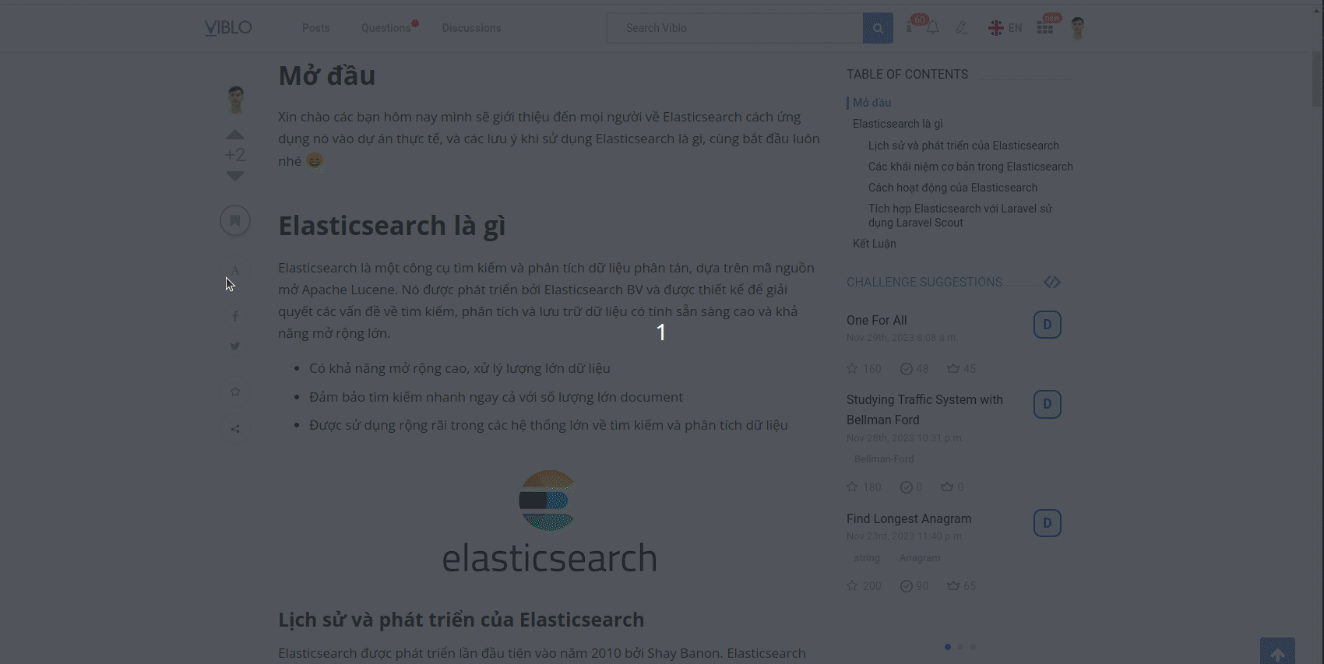Select the Anagram tag
Viewport: 1324px width, 664px height.
tap(920, 558)
